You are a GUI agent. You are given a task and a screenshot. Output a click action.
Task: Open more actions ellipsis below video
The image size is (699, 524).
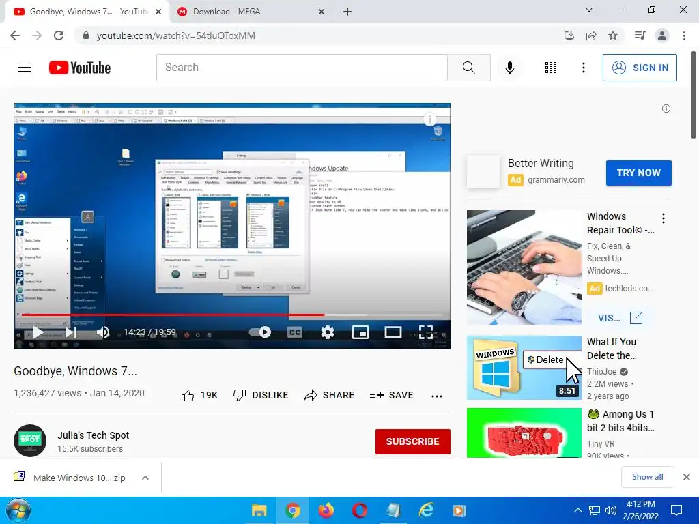pyautogui.click(x=437, y=396)
